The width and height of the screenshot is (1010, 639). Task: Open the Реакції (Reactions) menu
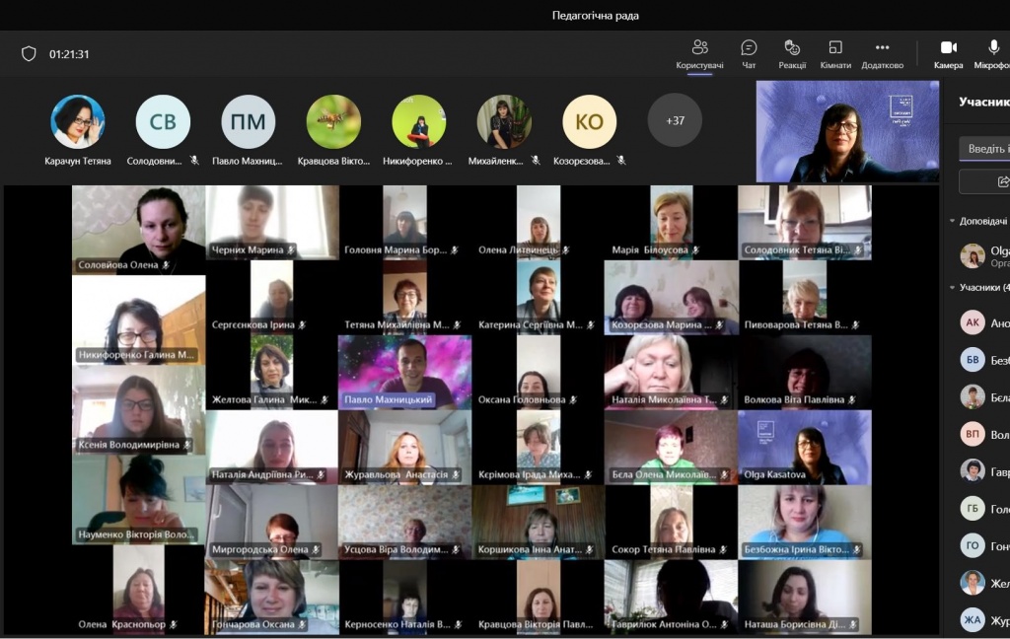(792, 53)
